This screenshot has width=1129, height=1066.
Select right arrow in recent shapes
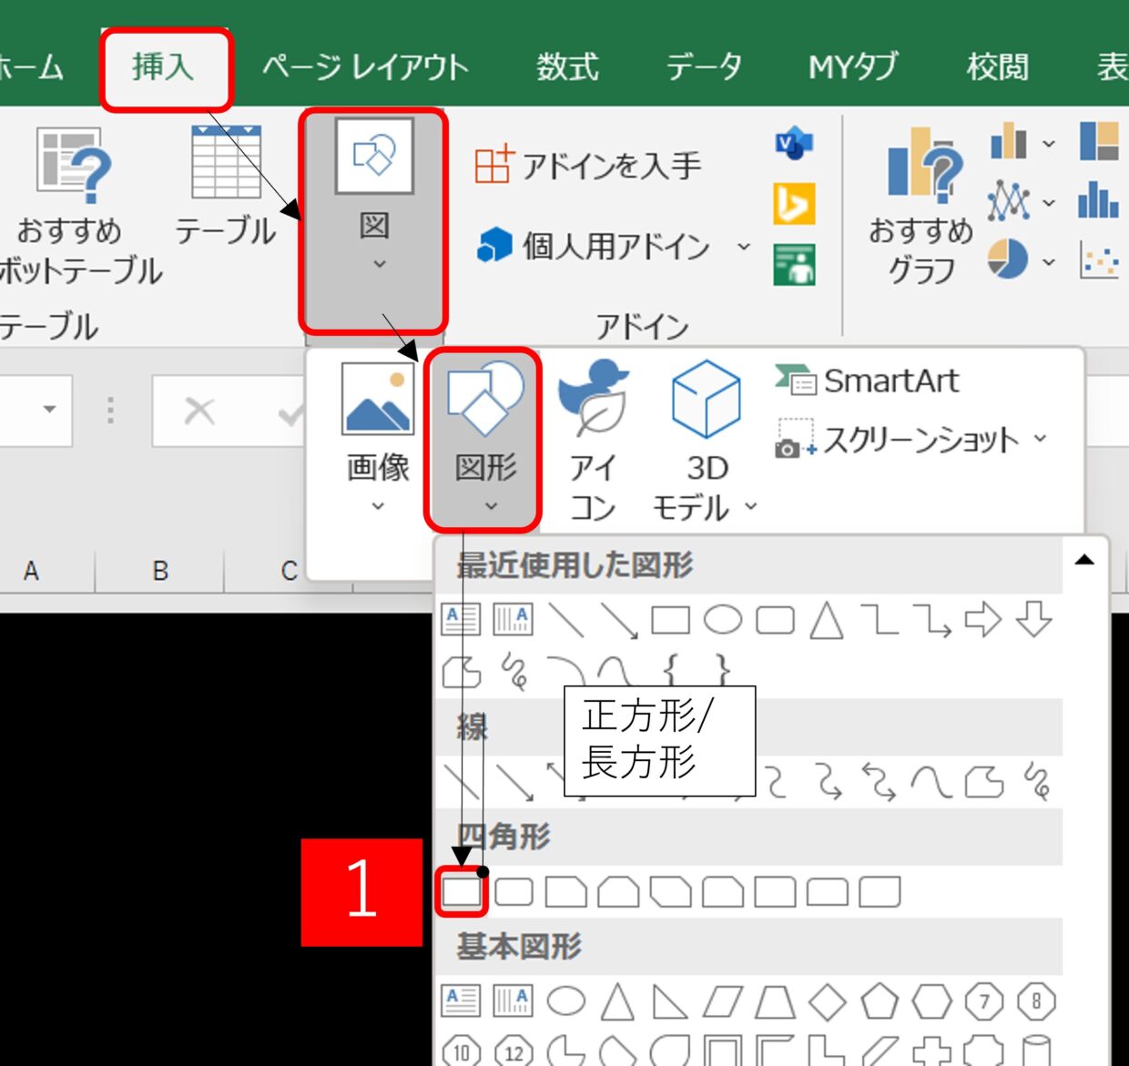pos(982,620)
